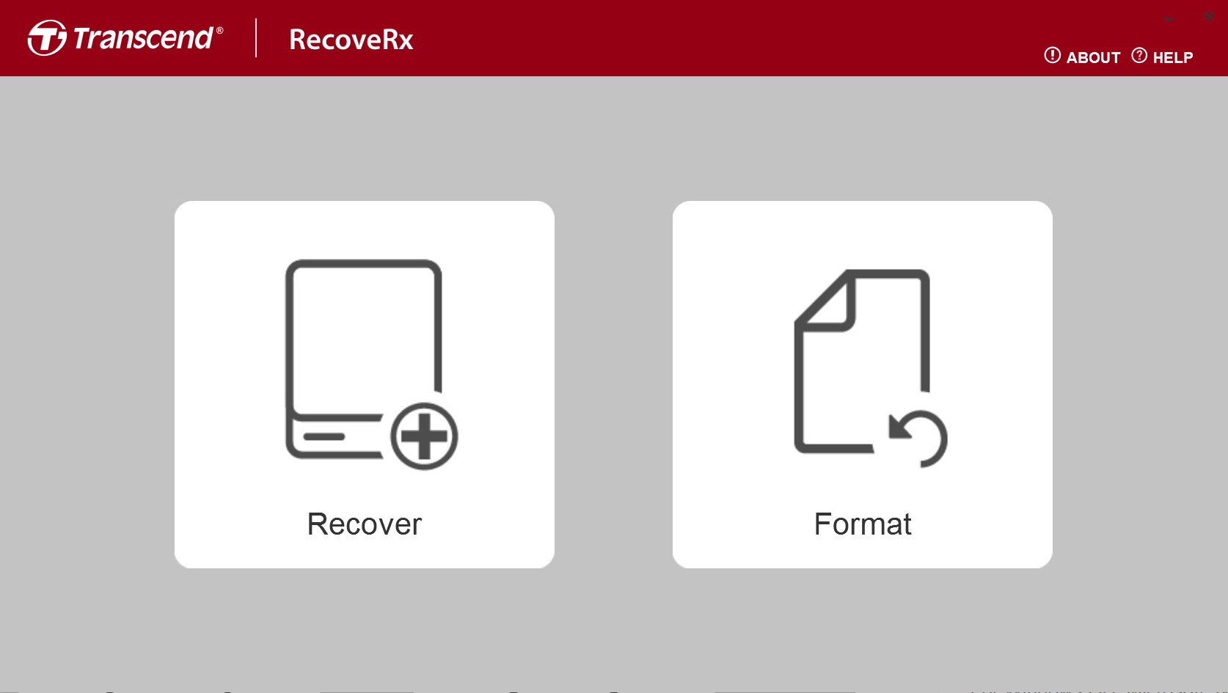
Task: Click the plus circle badge on the drive
Action: pyautogui.click(x=424, y=436)
